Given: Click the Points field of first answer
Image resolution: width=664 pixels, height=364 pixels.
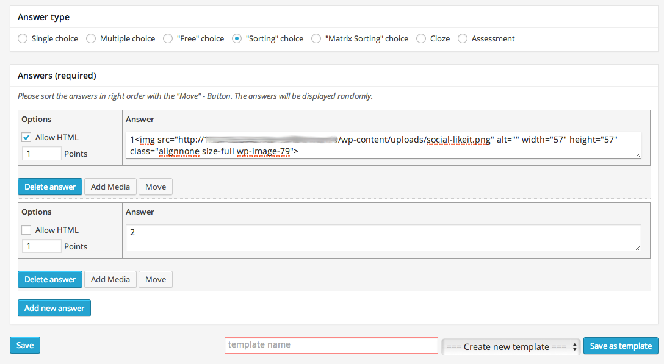Looking at the screenshot, I should click(41, 154).
